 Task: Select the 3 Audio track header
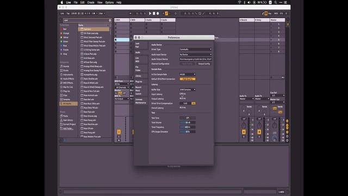(152, 20)
